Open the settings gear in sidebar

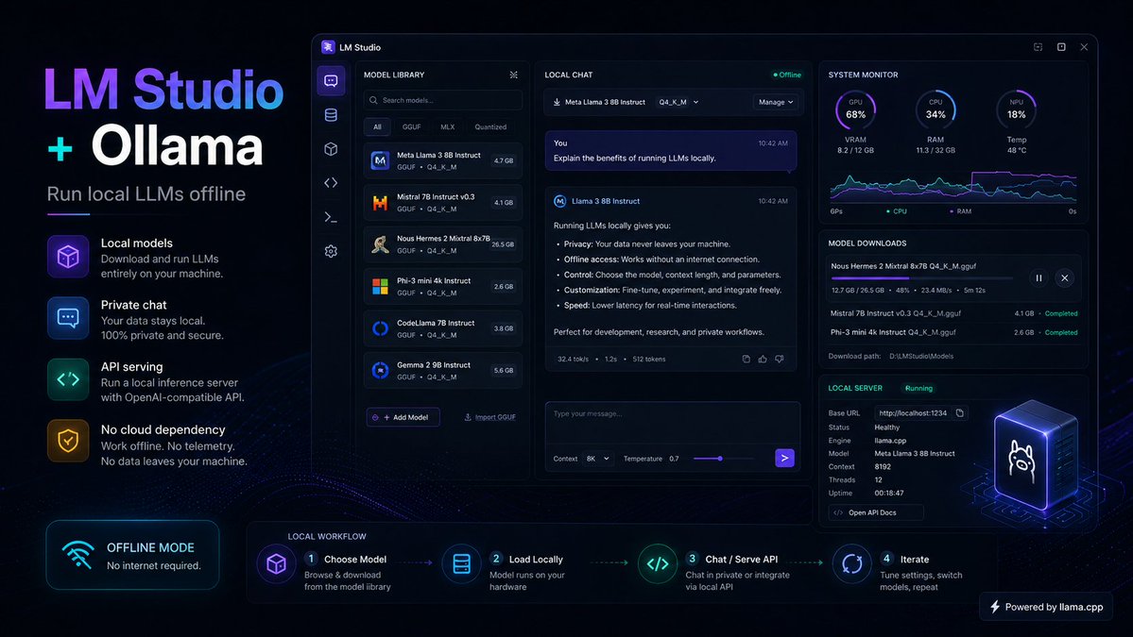pyautogui.click(x=331, y=251)
